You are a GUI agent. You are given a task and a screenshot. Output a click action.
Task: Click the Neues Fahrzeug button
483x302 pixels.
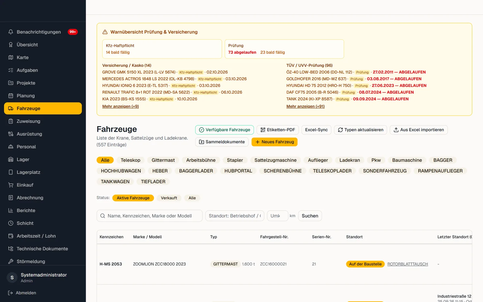[x=274, y=142]
